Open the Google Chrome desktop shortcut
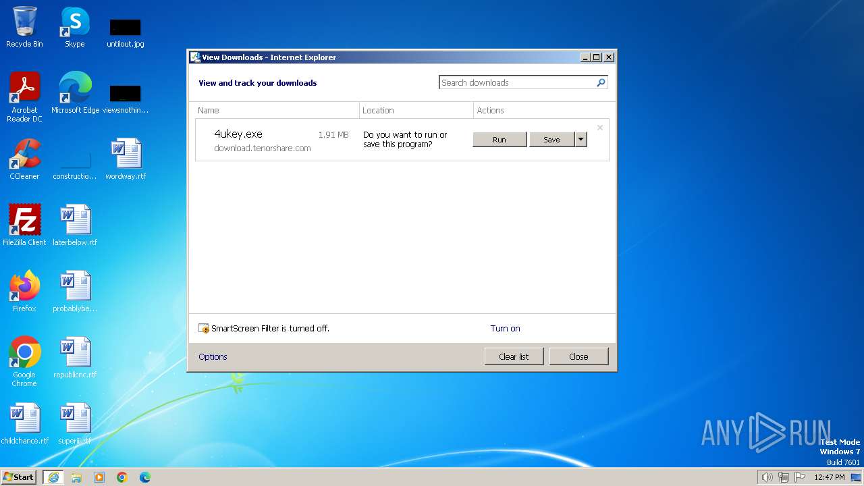The width and height of the screenshot is (864, 486). coord(24,362)
